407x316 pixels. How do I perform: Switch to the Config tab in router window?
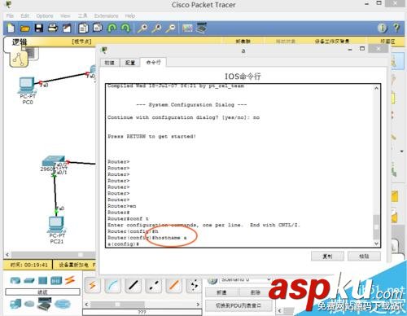[x=130, y=63]
